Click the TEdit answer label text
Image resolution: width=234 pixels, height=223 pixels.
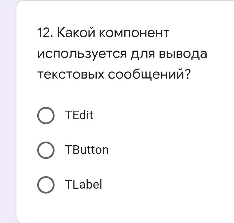[79, 115]
